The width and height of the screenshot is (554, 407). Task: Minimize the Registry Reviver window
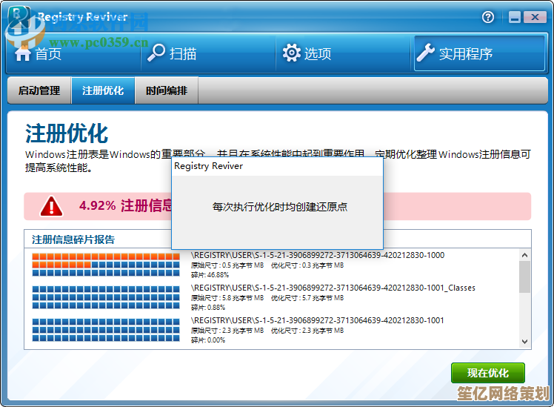(515, 17)
